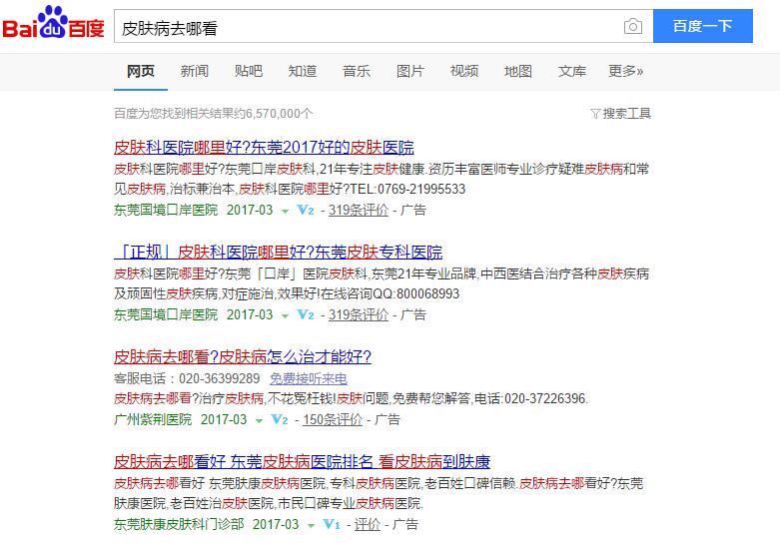Viewport: 780px width, 546px height.
Task: Open result 皮肤病去哪看好 东莞皮肤病医院排名
Action: pyautogui.click(x=302, y=462)
